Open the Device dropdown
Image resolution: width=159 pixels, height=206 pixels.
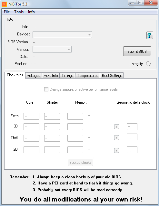(62, 34)
